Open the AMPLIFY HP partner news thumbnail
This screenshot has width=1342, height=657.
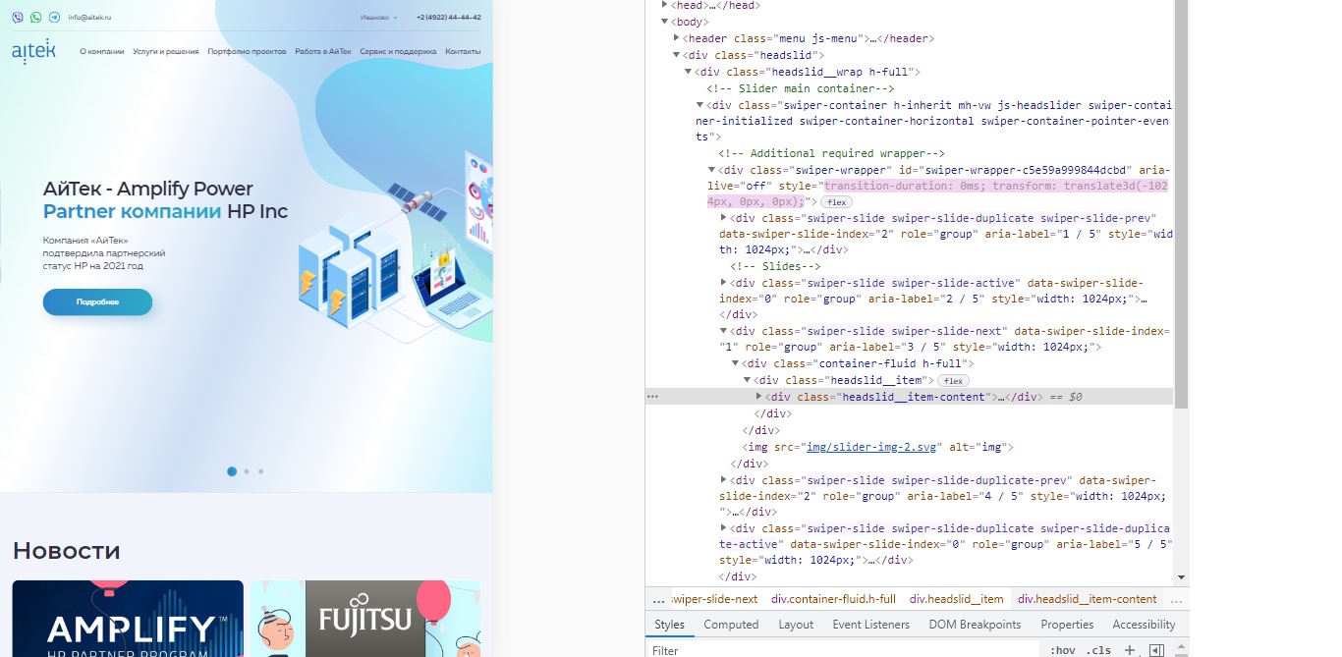tap(128, 619)
